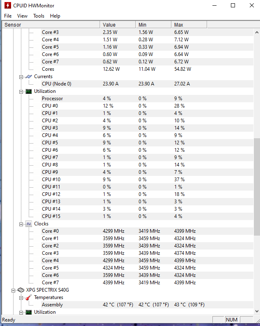Screen dimensions: 260x326
Task: Click the CPU Utilization chart icon
Action: click(28, 91)
